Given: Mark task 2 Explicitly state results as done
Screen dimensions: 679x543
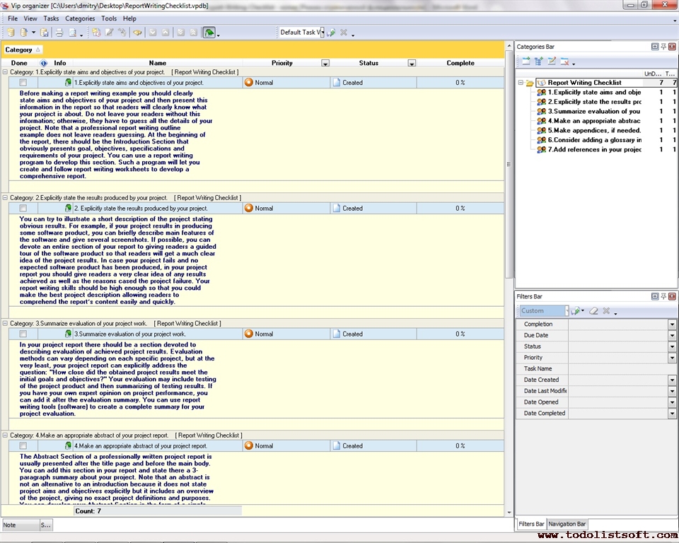Looking at the screenshot, I should click(x=23, y=209).
